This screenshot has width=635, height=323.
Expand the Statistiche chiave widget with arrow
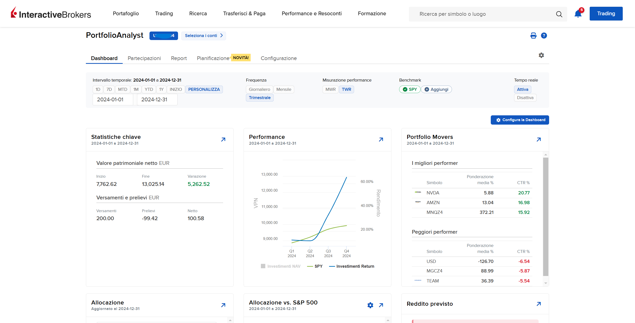[x=223, y=139]
